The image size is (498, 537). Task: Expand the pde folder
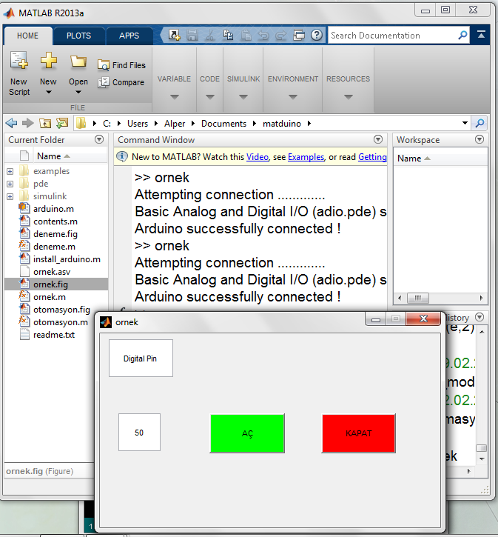pyautogui.click(x=10, y=184)
